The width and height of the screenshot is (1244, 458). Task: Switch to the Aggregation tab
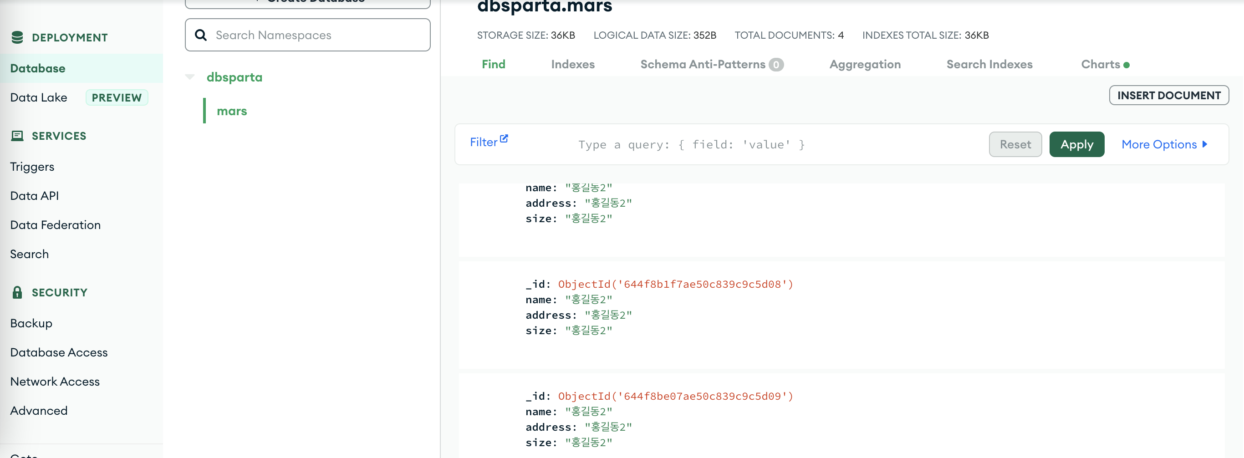point(865,64)
